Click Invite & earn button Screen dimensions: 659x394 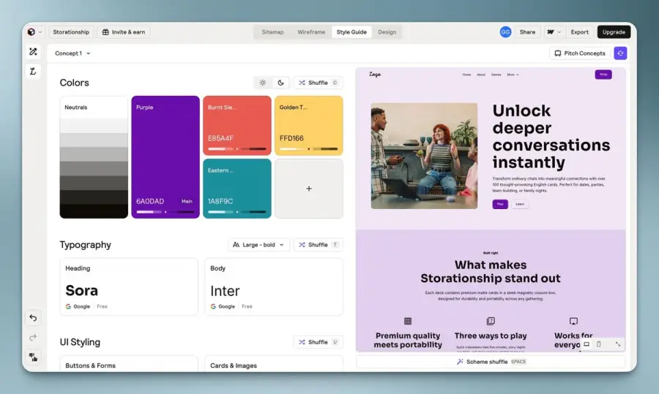[x=124, y=32]
